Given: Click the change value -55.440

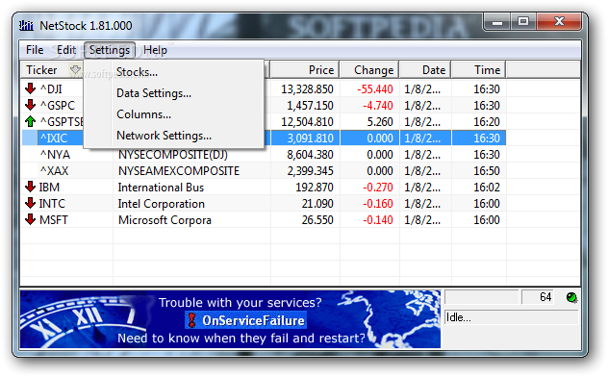Looking at the screenshot, I should point(375,89).
